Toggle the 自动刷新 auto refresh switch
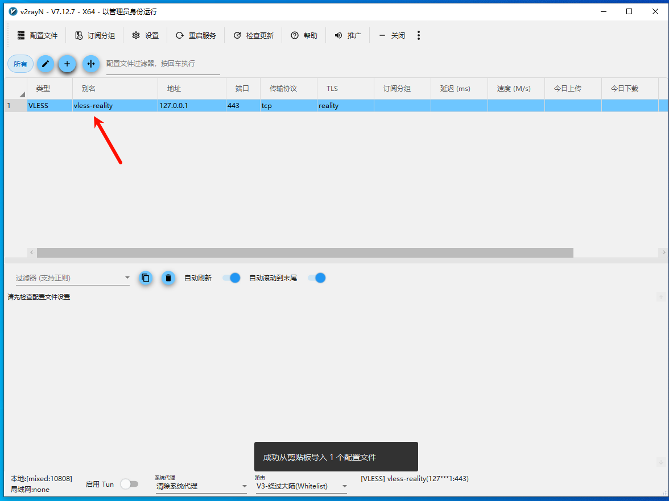Viewport: 669px width, 501px height. click(x=231, y=278)
